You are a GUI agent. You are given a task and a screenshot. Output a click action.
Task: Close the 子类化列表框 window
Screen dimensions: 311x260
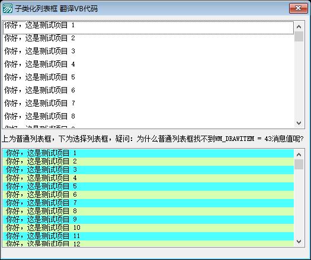(x=299, y=8)
